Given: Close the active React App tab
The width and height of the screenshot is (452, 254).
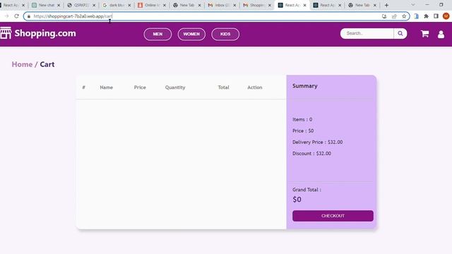Looking at the screenshot, I should point(304,5).
